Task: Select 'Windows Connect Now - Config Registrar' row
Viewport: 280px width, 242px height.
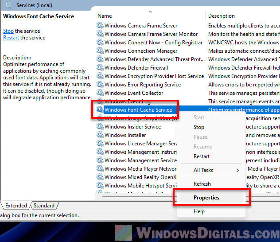Action: click(154, 42)
